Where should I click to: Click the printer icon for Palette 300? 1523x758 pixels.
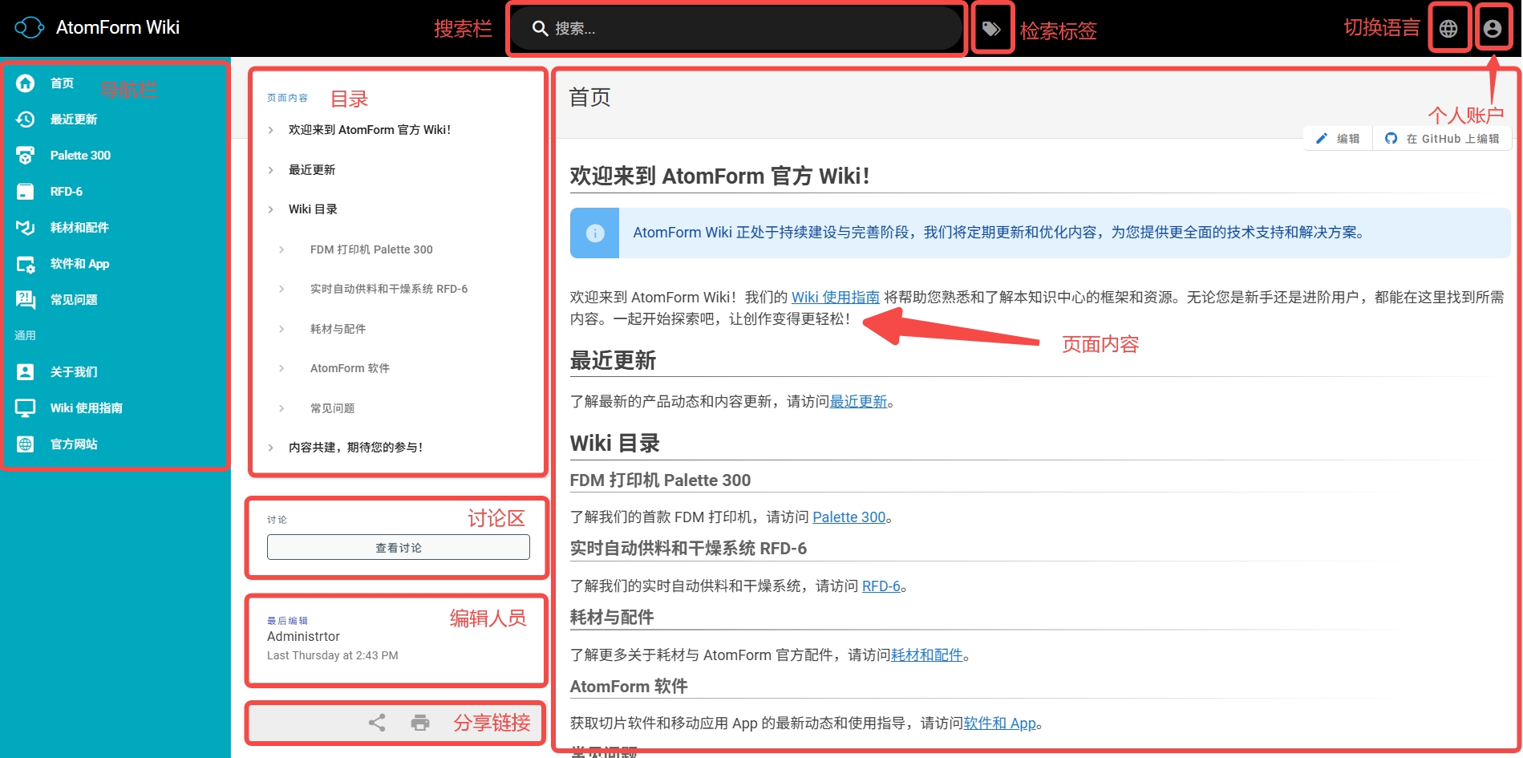click(26, 155)
